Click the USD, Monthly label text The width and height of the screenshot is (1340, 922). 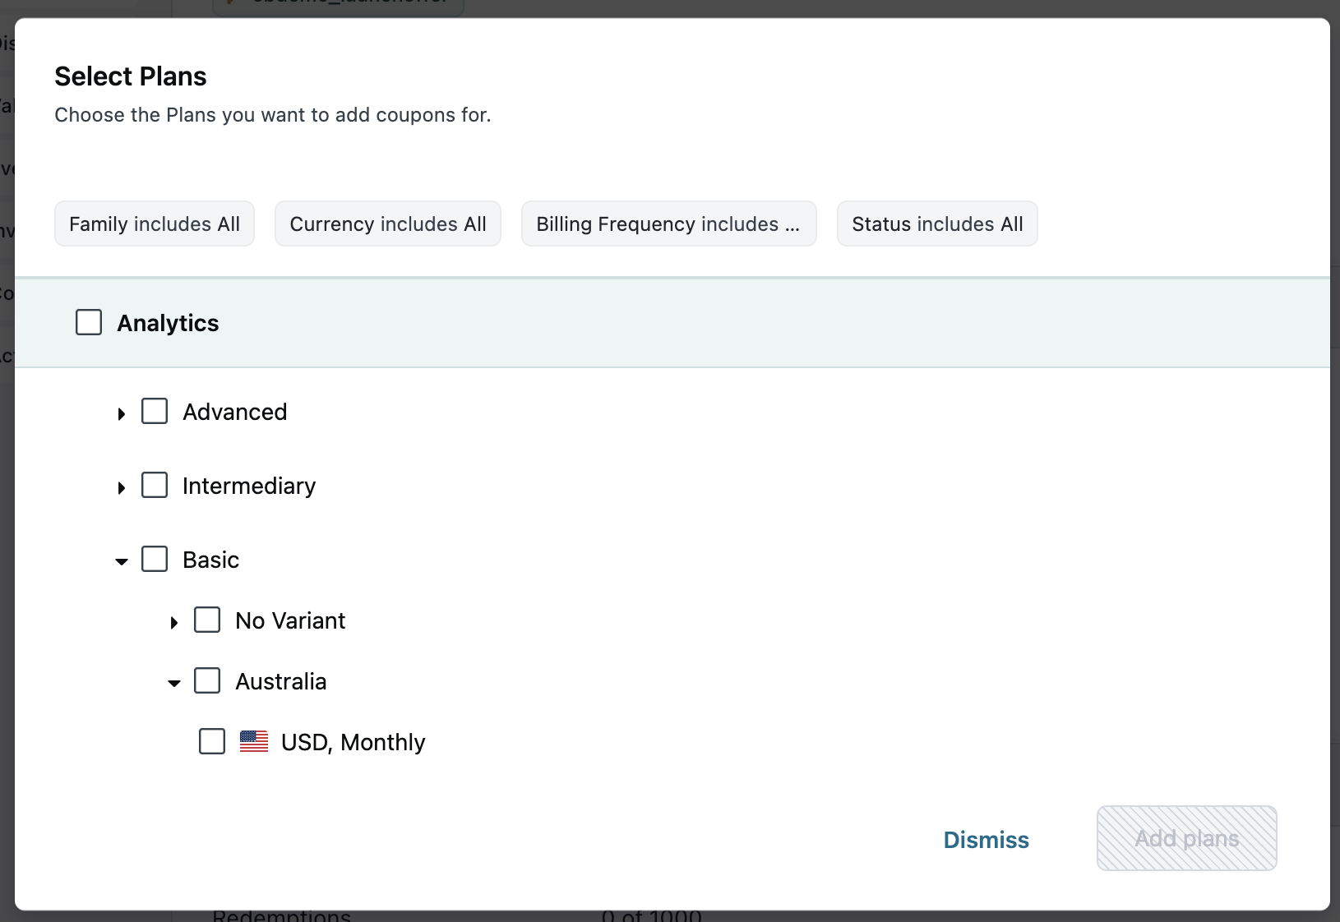tap(353, 742)
